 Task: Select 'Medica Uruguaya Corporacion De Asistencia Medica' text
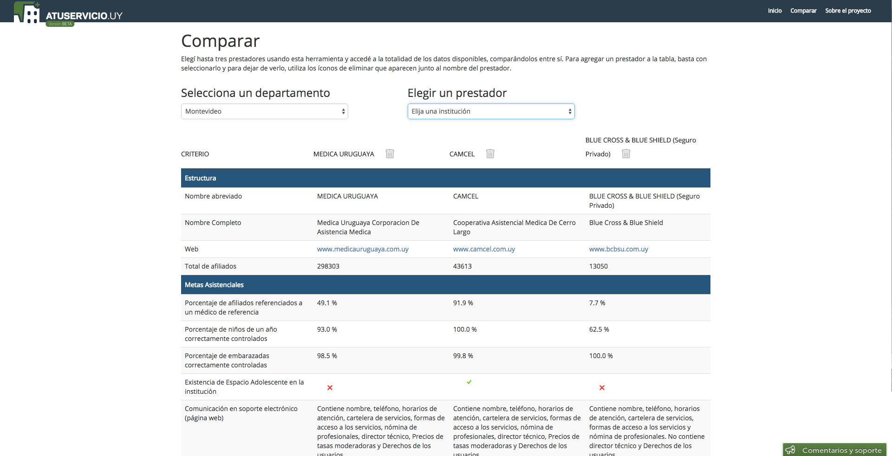368,227
